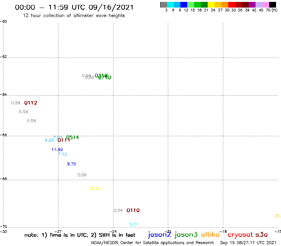This screenshot has height=246, width=281.
Task: Click the 0.59 value just above latitude -68
Action: (82, 175)
